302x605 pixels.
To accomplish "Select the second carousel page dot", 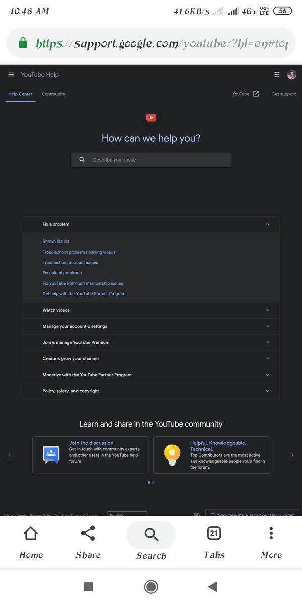I will (x=153, y=482).
